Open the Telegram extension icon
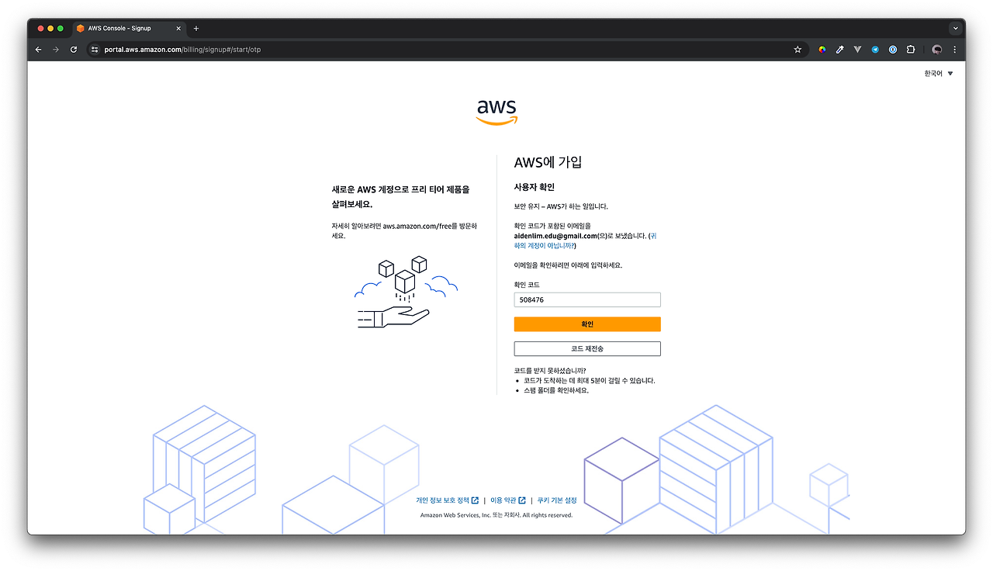993x571 pixels. [875, 50]
